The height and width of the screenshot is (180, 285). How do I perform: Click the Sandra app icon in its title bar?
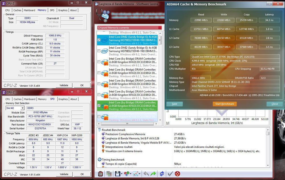pyautogui.click(x=96, y=4)
